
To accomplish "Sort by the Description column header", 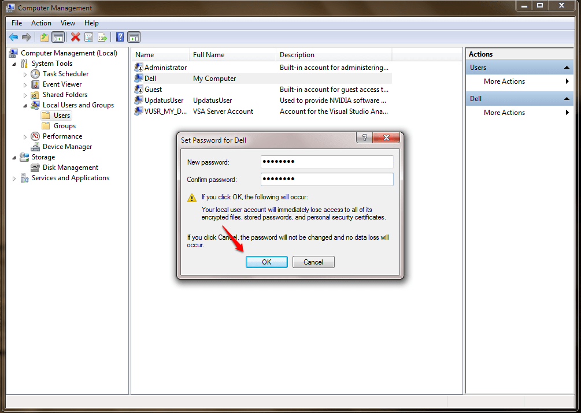I will (334, 55).
